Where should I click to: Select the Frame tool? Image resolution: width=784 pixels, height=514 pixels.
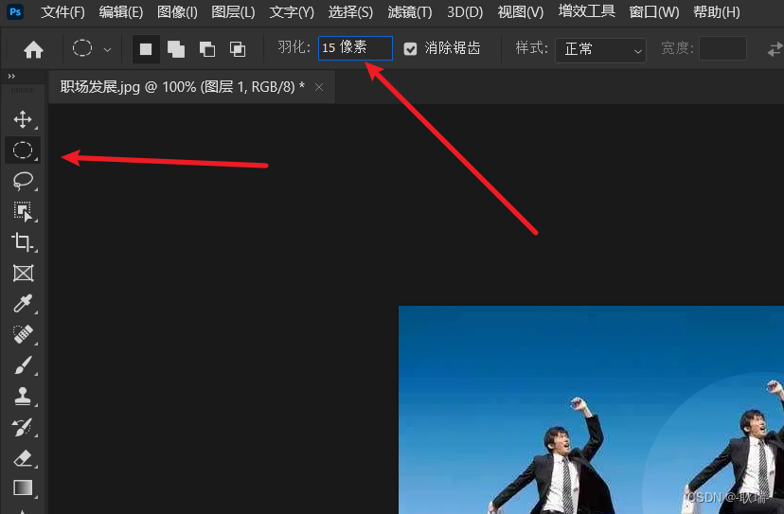(23, 274)
